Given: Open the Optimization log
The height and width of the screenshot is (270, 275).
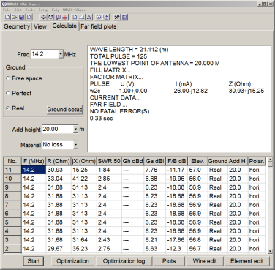Looking at the screenshot, I should pos(124,261).
